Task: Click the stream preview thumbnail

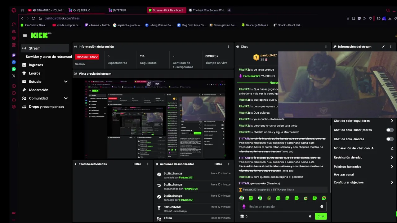Action: (x=155, y=119)
